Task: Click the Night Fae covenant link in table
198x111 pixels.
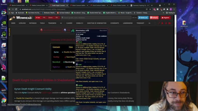Action: coord(56,67)
